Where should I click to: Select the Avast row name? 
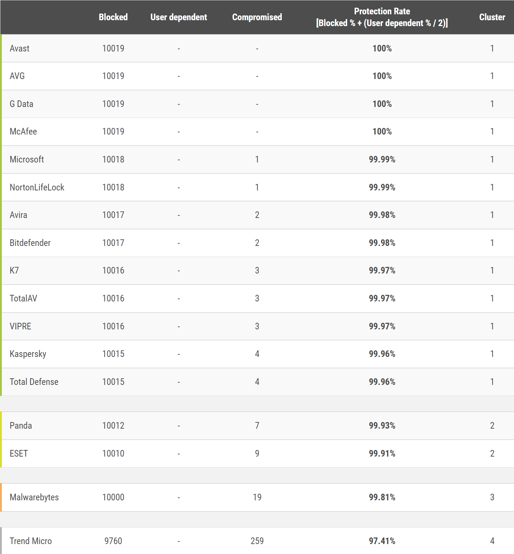pyautogui.click(x=19, y=49)
